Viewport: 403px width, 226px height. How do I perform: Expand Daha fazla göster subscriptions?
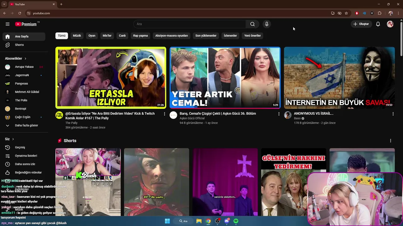(24, 126)
